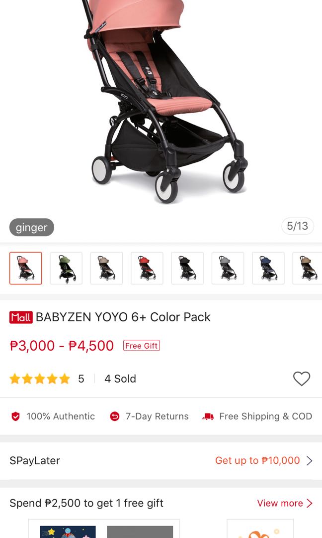This screenshot has height=538, width=322.
Task: Pick the navy blue stroller thumbnail
Action: (x=268, y=269)
